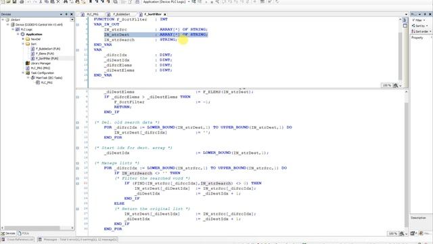Close the F_SortFilter editor tab
This screenshot has width=433, height=244.
click(x=165, y=14)
